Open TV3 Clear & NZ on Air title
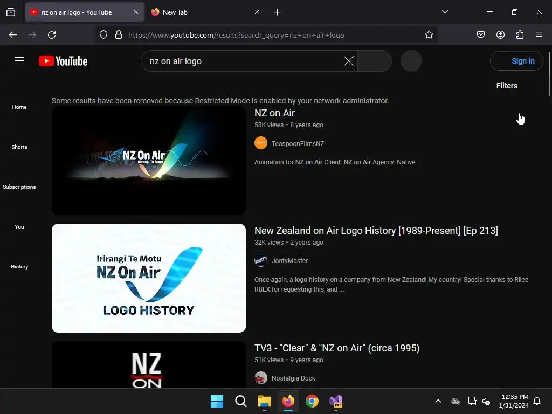 (x=337, y=348)
